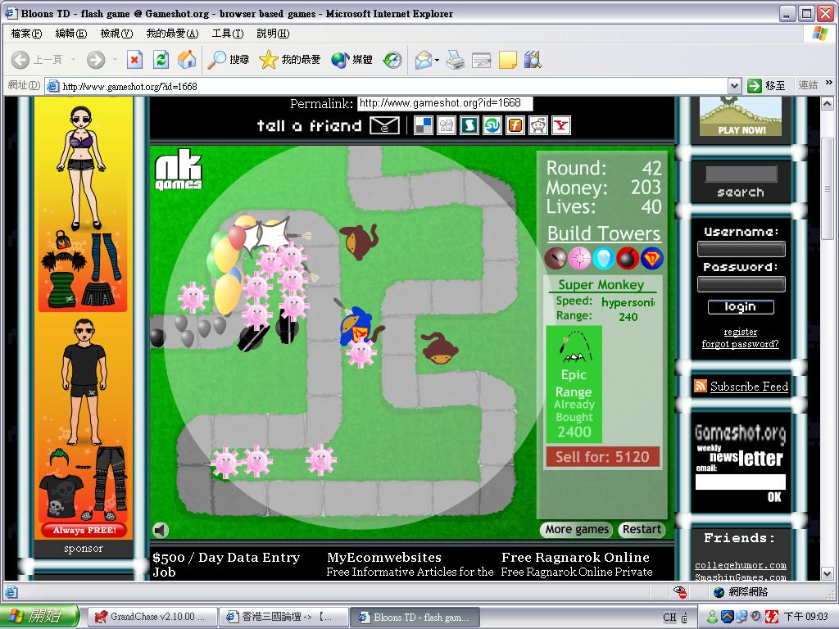839x629 pixels.
Task: Open the 工具(T) menu
Action: coord(228,34)
